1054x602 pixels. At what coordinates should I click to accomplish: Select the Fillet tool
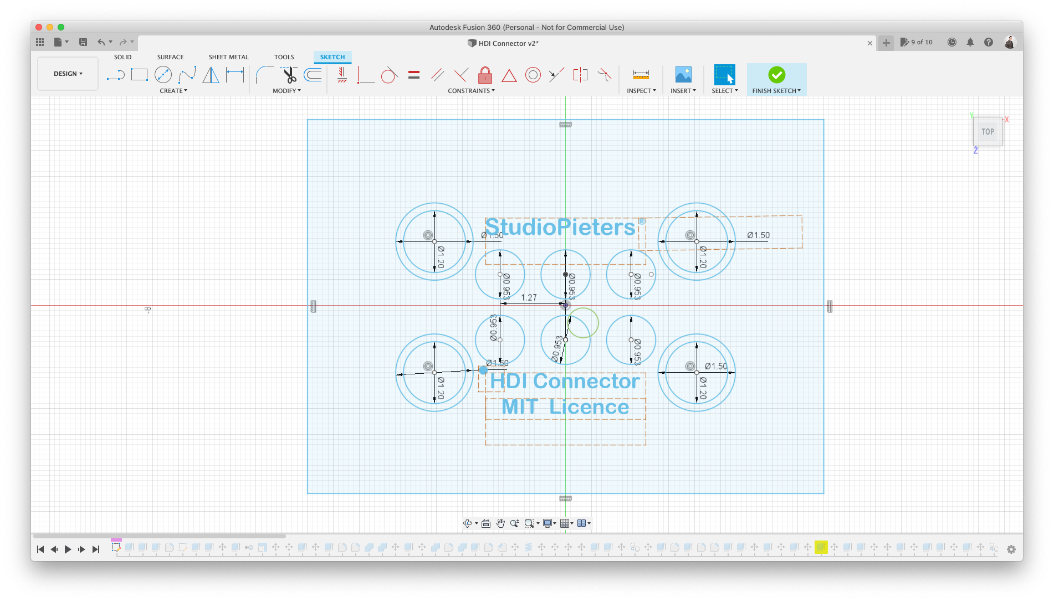tap(264, 75)
